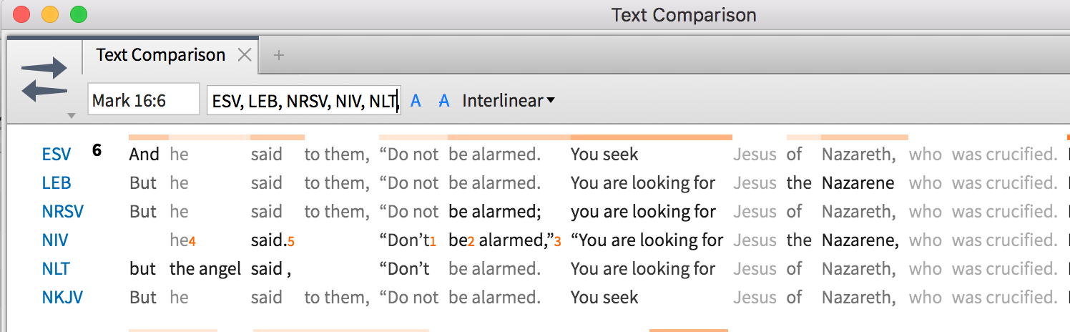Select the Text Comparison tab
Viewport: 1070px width, 332px height.
coord(160,55)
